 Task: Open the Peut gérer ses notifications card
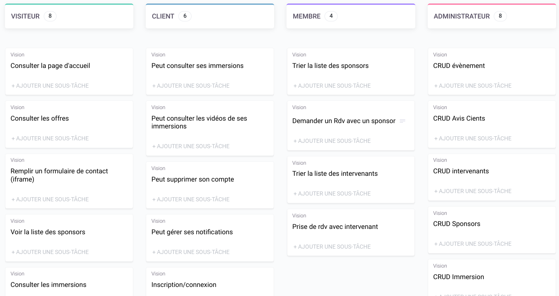tap(192, 232)
